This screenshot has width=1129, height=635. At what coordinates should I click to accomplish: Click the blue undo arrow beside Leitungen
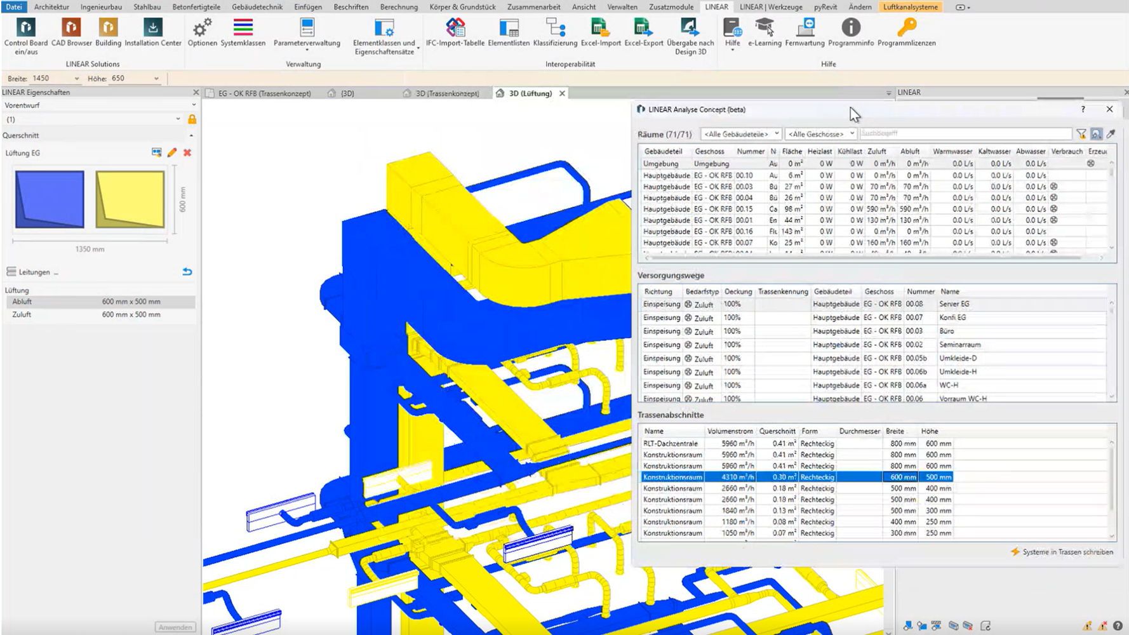click(187, 272)
